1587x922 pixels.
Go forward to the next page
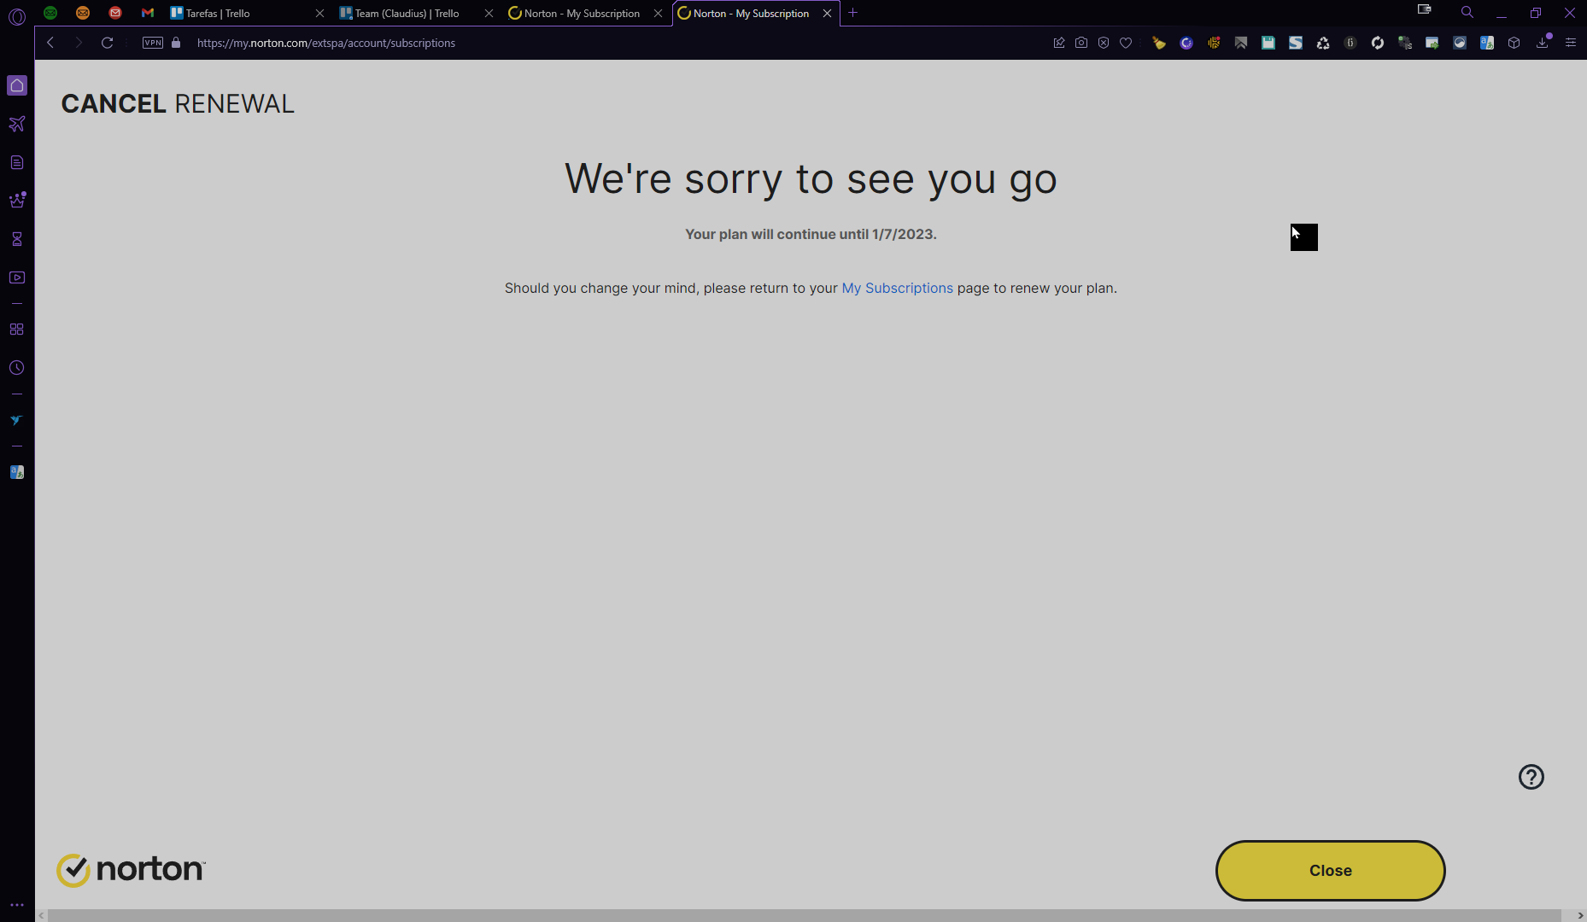click(x=79, y=43)
